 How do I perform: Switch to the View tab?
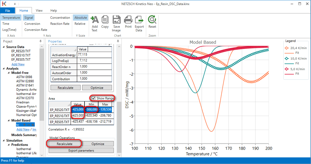click(x=39, y=10)
